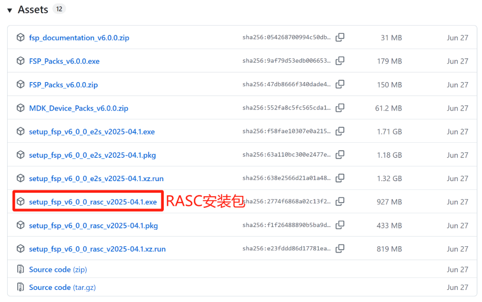Click hash text sha256:63a110bc300e2477e…
The width and height of the screenshot is (482, 302).
pos(287,154)
